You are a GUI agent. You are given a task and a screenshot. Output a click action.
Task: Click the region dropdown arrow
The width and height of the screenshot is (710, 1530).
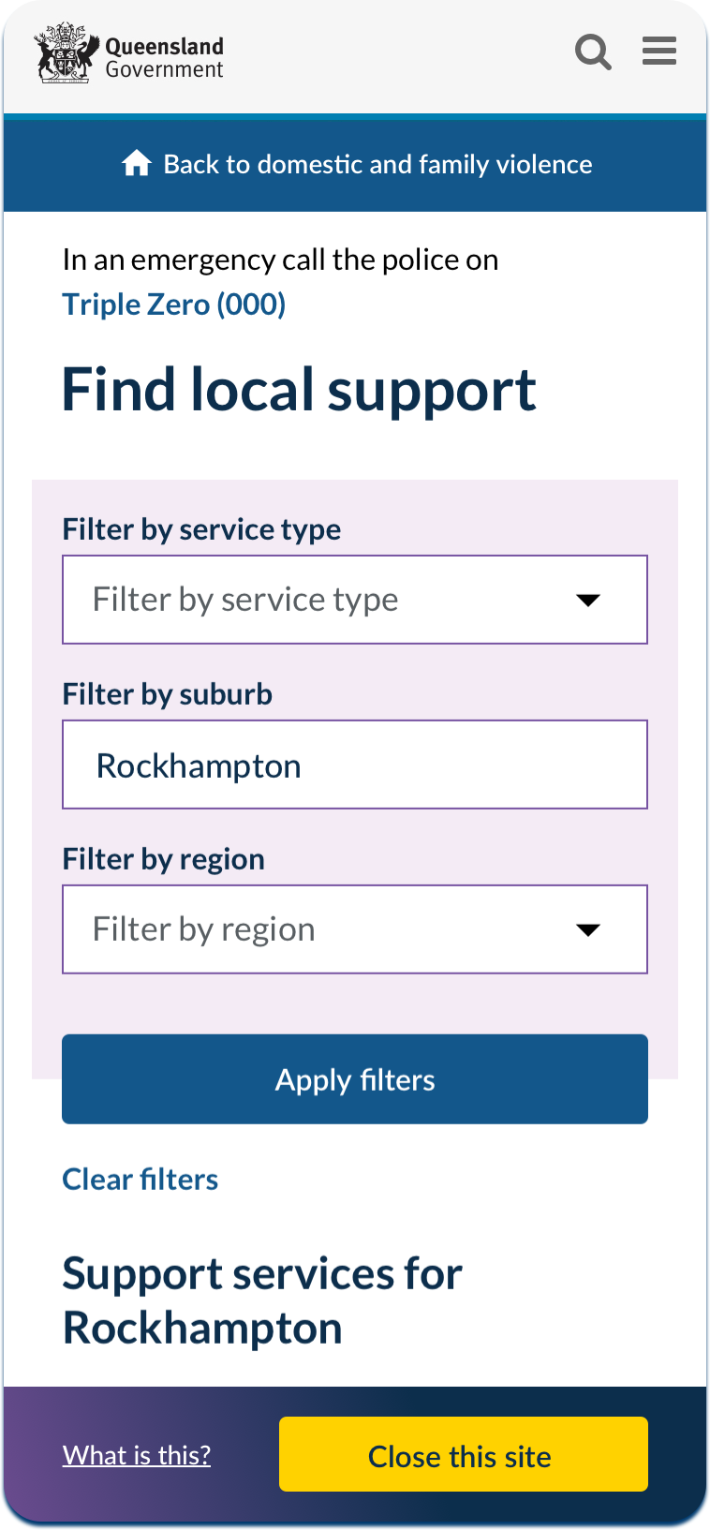588,930
